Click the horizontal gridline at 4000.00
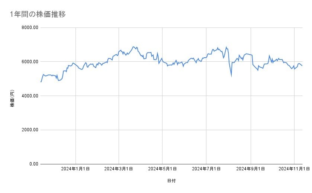312x193 pixels. (x=171, y=96)
